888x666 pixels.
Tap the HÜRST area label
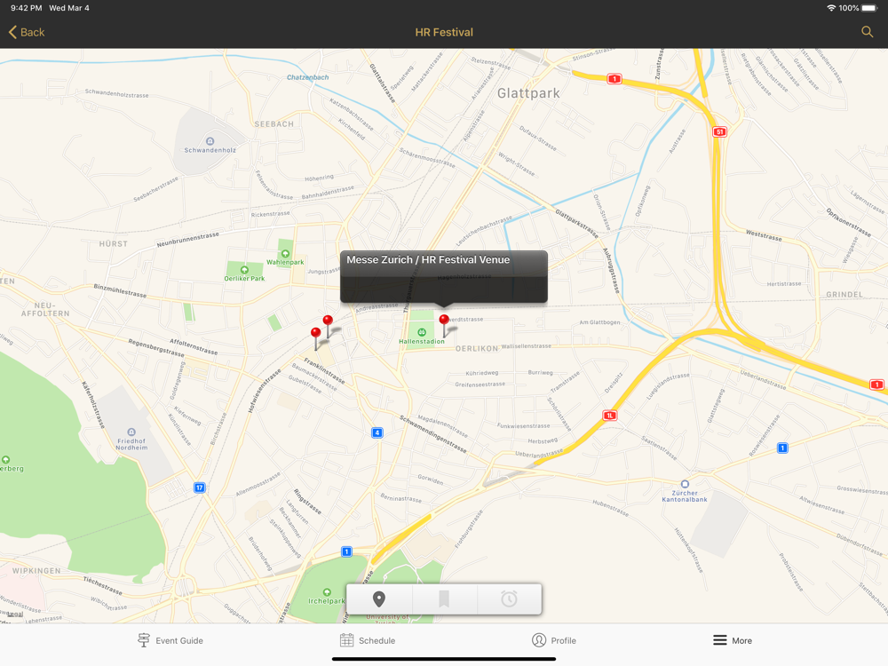click(114, 244)
